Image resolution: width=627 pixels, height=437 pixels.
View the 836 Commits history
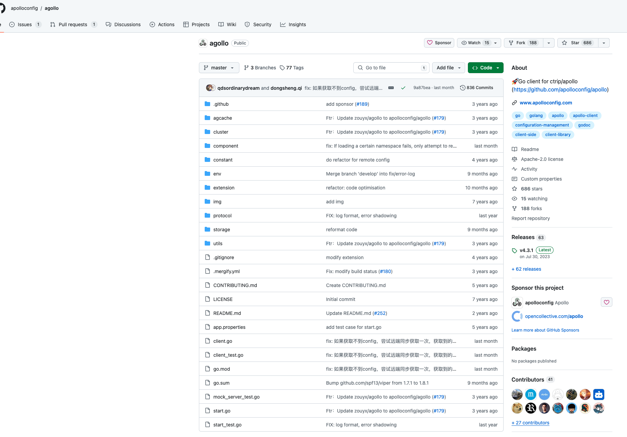[x=476, y=88]
